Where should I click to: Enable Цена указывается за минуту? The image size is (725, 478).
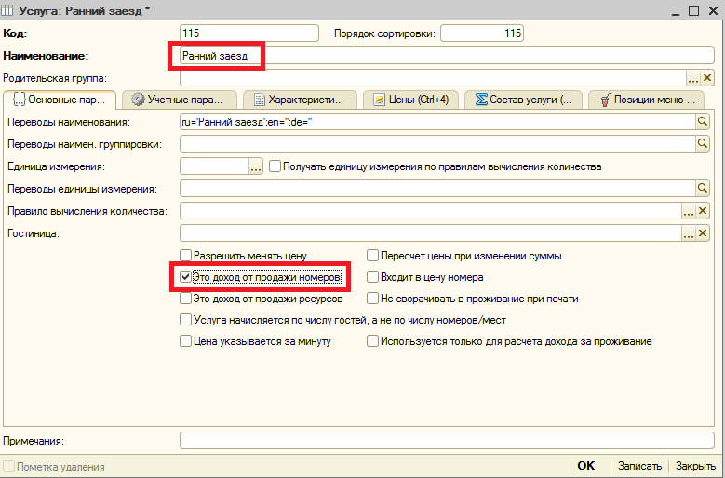(185, 341)
